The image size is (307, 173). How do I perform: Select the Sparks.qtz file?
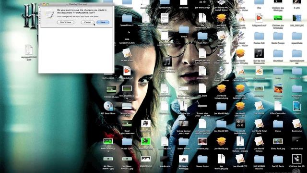coord(165,159)
